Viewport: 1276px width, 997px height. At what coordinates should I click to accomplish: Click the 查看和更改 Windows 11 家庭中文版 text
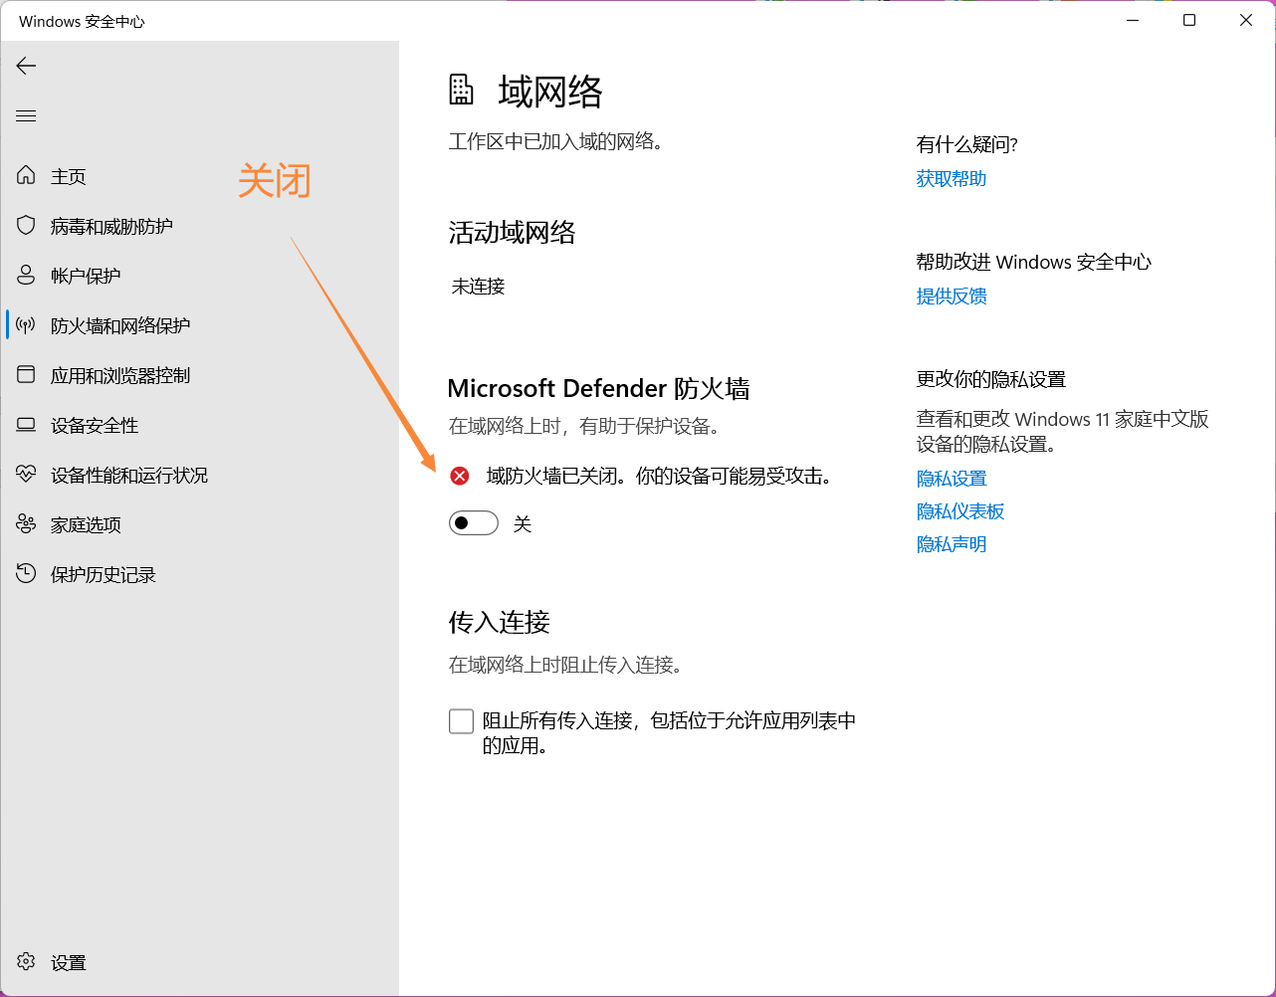(x=1063, y=419)
